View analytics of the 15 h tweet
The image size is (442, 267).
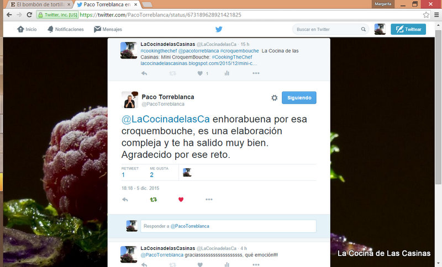pyautogui.click(x=227, y=73)
